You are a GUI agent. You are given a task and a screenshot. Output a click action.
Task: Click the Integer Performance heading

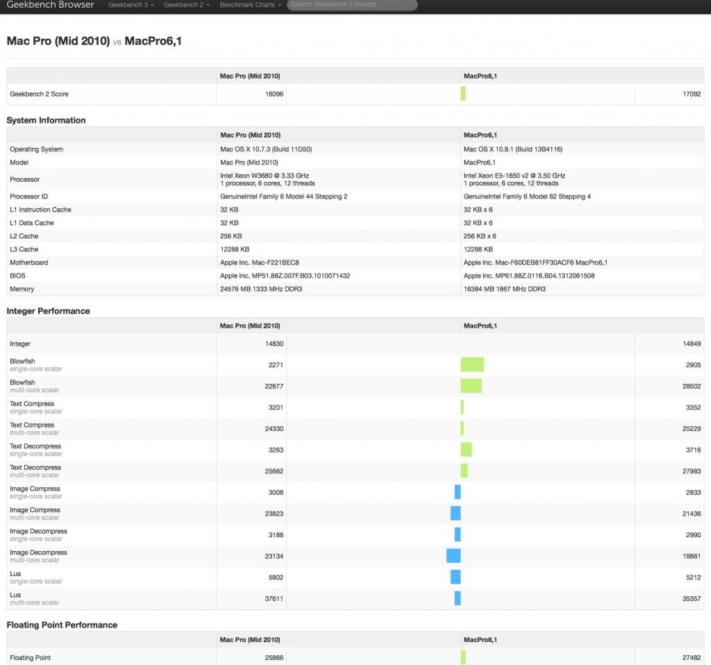[x=48, y=311]
